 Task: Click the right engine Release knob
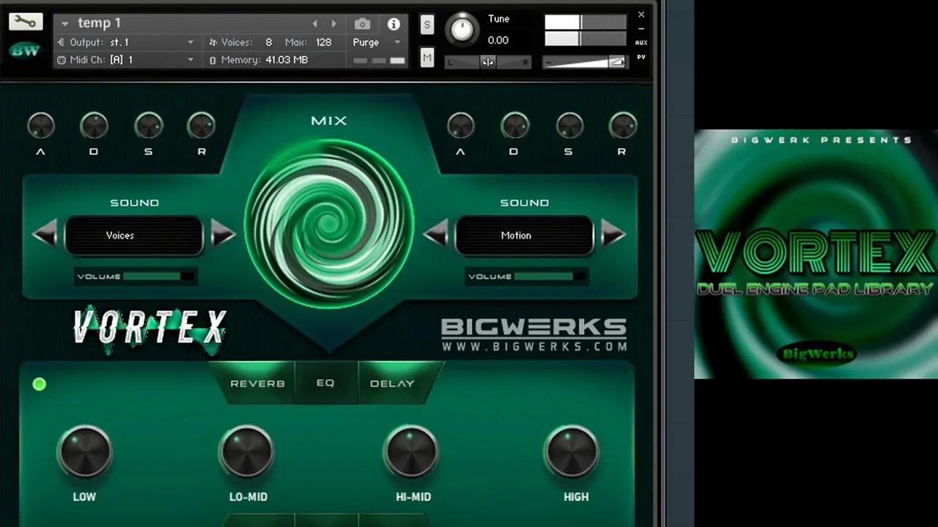coord(623,125)
